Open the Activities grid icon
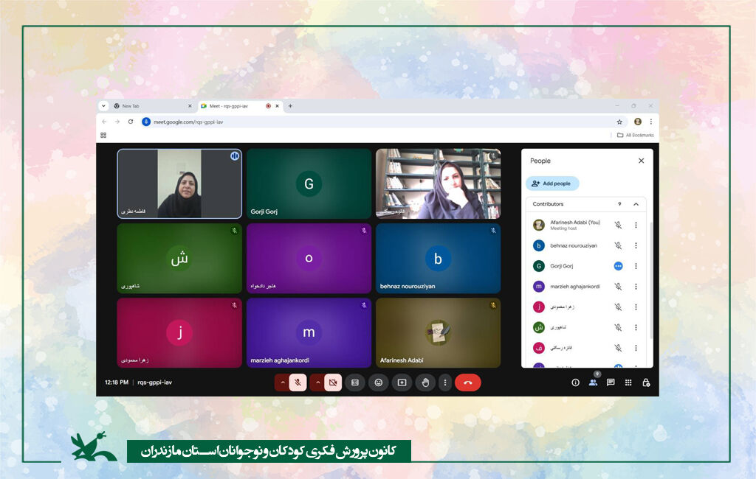Viewport: 756px width, 479px height. pos(628,382)
